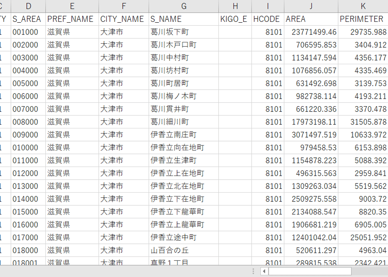Image resolution: width=388 pixels, height=277 pixels.
Task: Select AREA value 17973198.11
Action: (311, 122)
